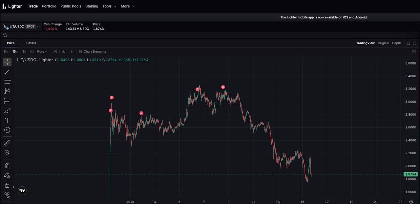Activate the ruler measure tool
The width and height of the screenshot is (420, 204).
click(7, 143)
